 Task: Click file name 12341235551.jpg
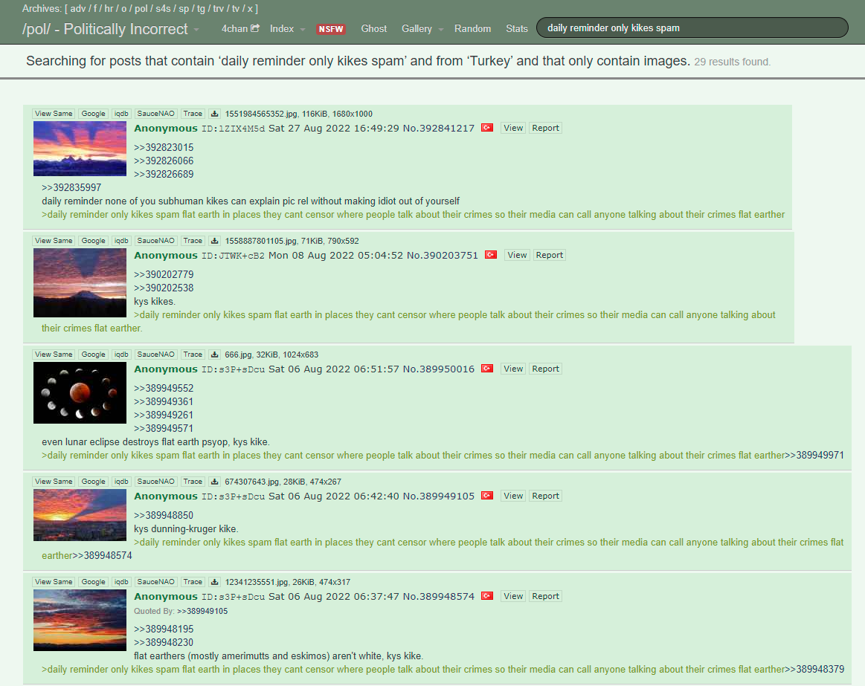[257, 582]
